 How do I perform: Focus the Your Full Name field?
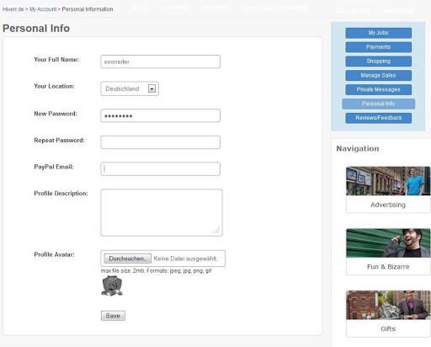(x=161, y=61)
